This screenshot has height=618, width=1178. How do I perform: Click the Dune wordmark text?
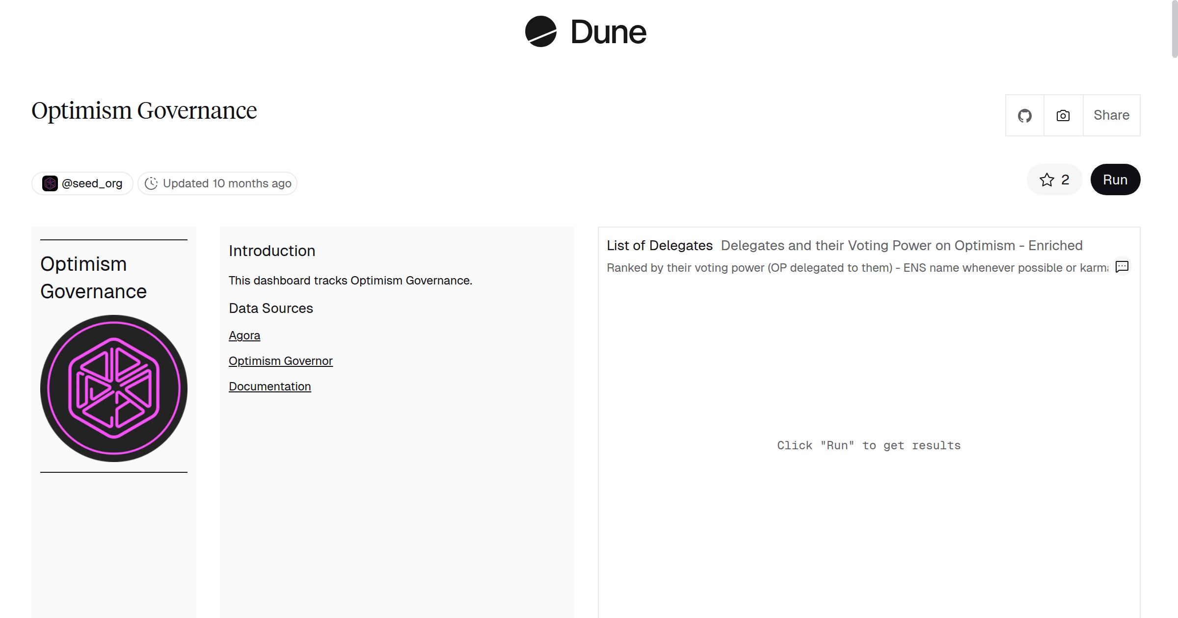(608, 32)
